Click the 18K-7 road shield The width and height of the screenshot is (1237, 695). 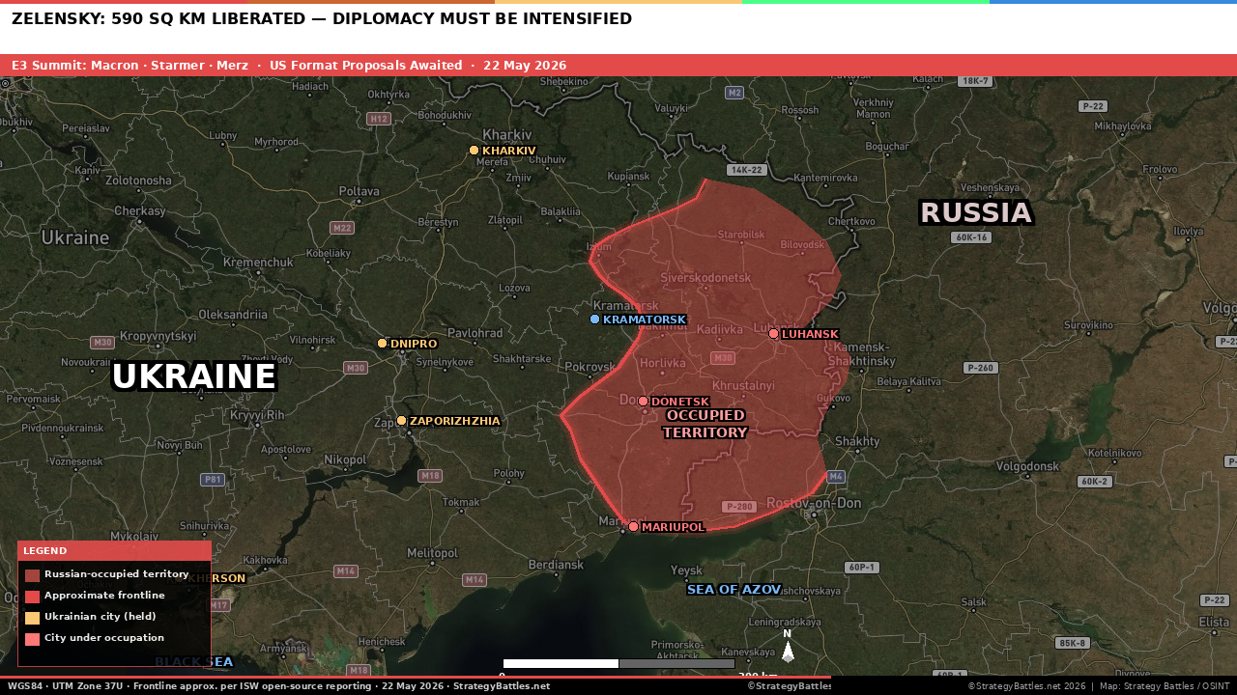pos(975,81)
